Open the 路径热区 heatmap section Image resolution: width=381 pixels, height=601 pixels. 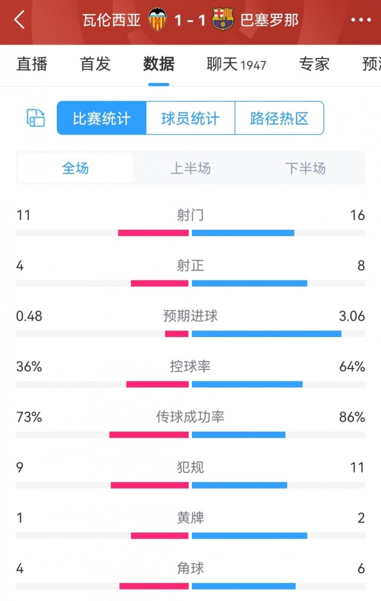pos(279,118)
